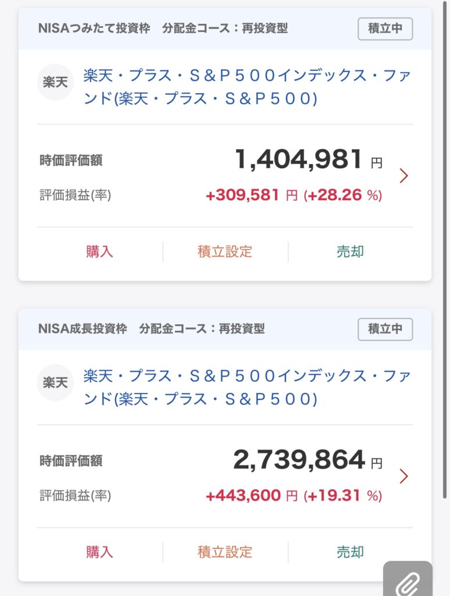Viewport: 450px width, 596px height.
Task: Tap the paperclip attachment icon
Action: pos(408,581)
